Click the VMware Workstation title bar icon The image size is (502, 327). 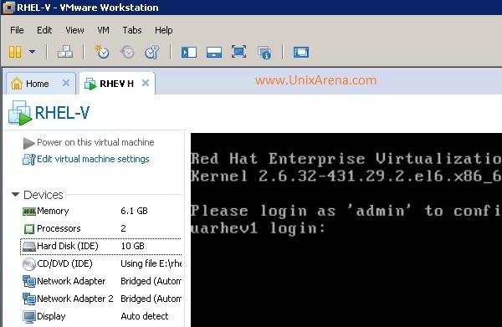click(8, 8)
